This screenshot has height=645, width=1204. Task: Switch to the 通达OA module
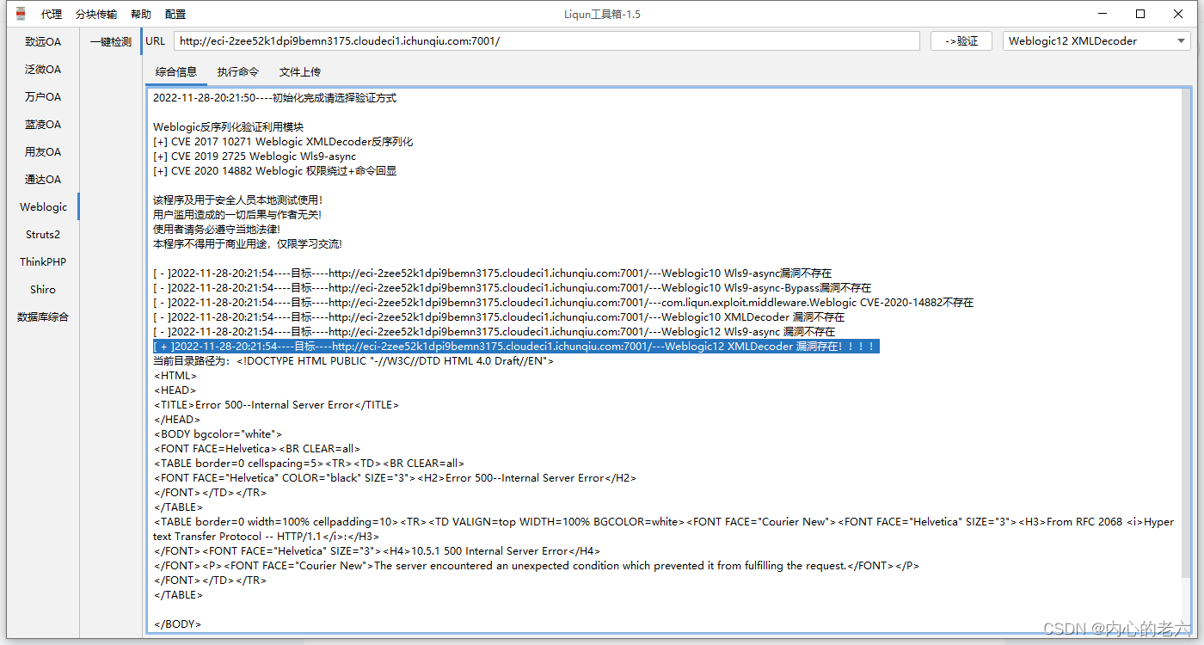42,179
